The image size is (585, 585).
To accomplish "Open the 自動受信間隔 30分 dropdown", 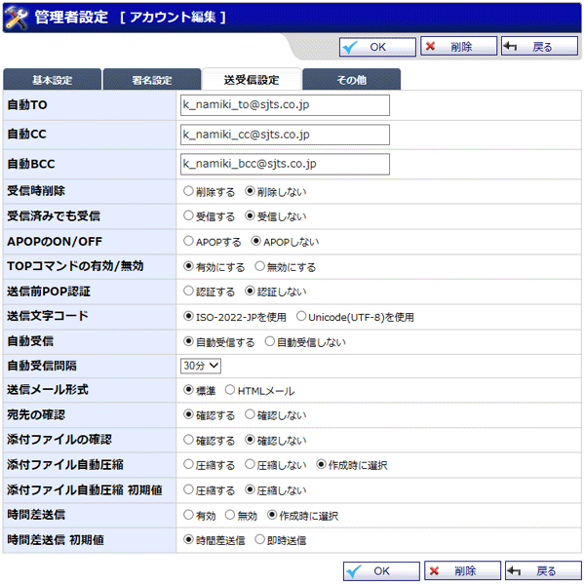I will pos(201,366).
